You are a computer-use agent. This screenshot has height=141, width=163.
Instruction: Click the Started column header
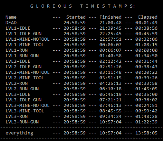pyautogui.click(x=76, y=17)
